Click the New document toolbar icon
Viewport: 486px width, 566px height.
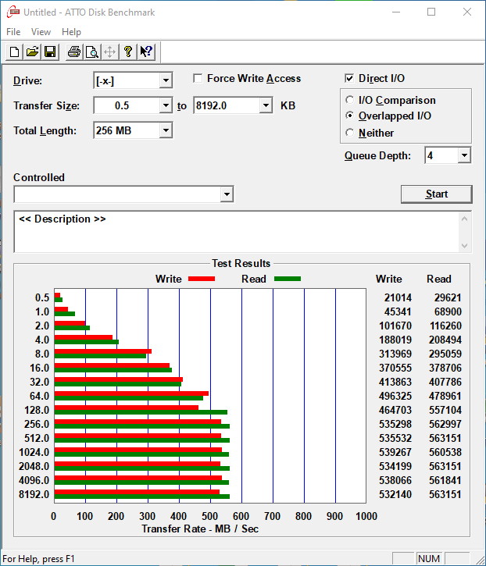click(14, 52)
